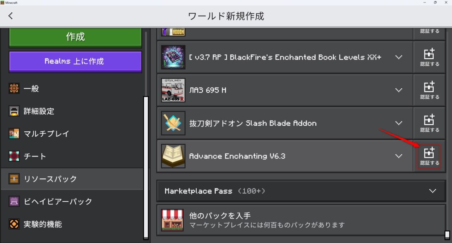Open the 実験的機能 tab

click(x=72, y=224)
